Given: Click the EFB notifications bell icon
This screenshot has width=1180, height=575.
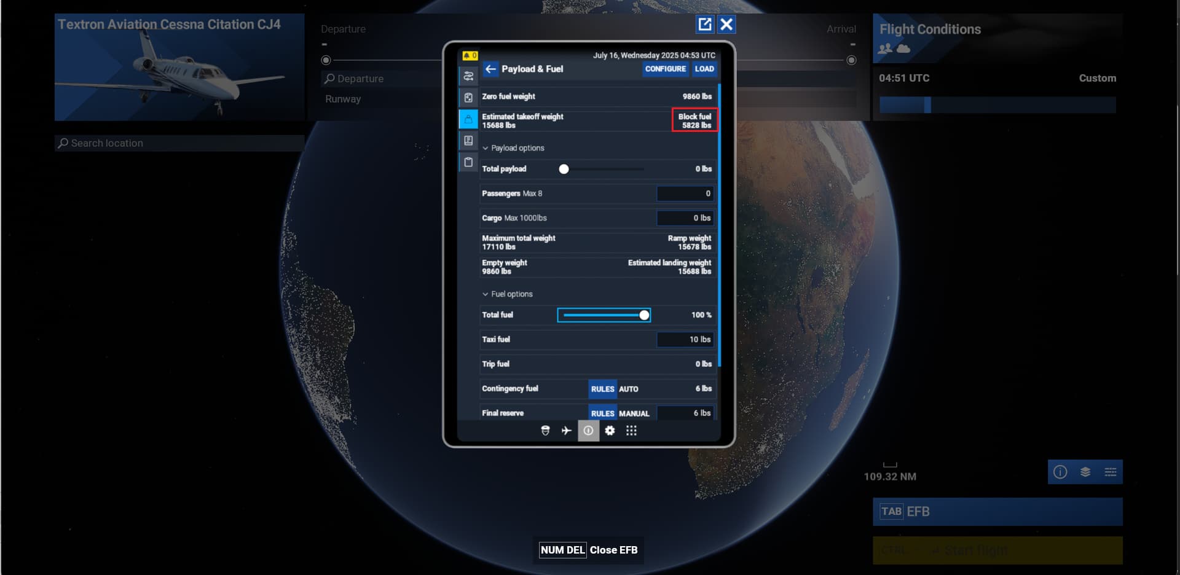Looking at the screenshot, I should [x=470, y=56].
